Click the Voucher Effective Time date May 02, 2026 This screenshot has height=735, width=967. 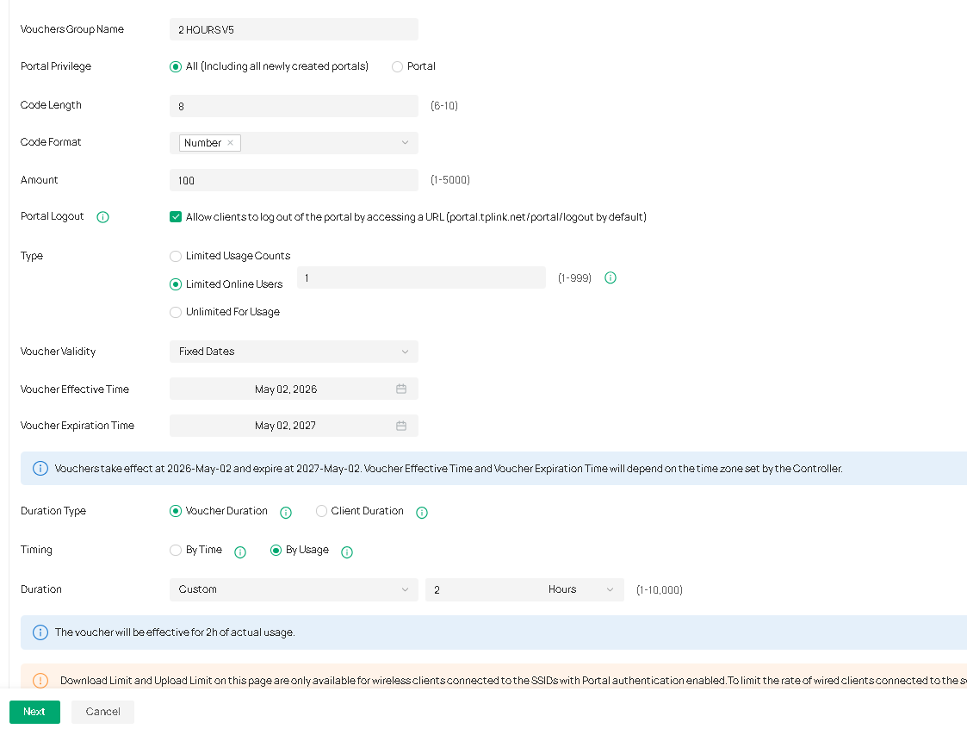tap(286, 389)
